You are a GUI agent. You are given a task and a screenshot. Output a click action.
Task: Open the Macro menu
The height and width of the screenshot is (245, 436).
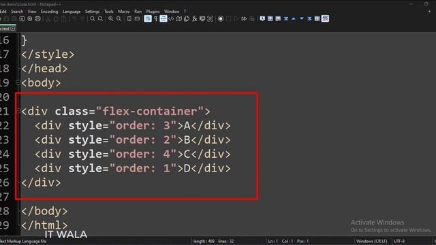click(124, 12)
